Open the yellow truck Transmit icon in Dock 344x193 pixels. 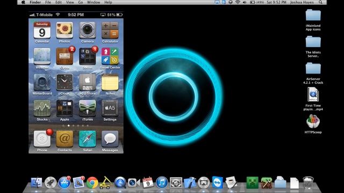pos(105,183)
